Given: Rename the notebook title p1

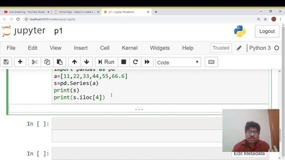Looking at the screenshot, I should point(58,31).
